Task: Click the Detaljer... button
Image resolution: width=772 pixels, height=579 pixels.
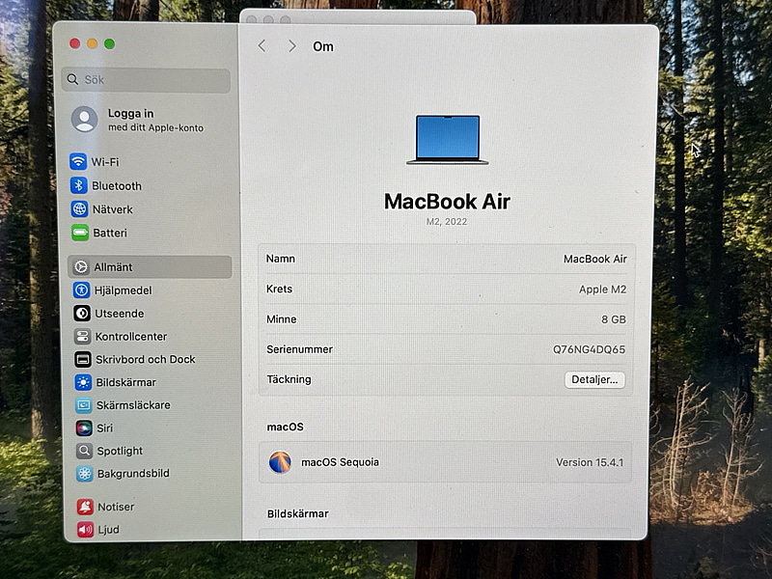Action: coord(594,379)
